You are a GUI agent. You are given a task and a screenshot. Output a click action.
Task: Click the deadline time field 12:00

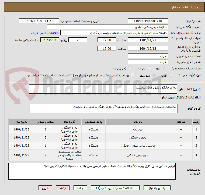point(107,40)
